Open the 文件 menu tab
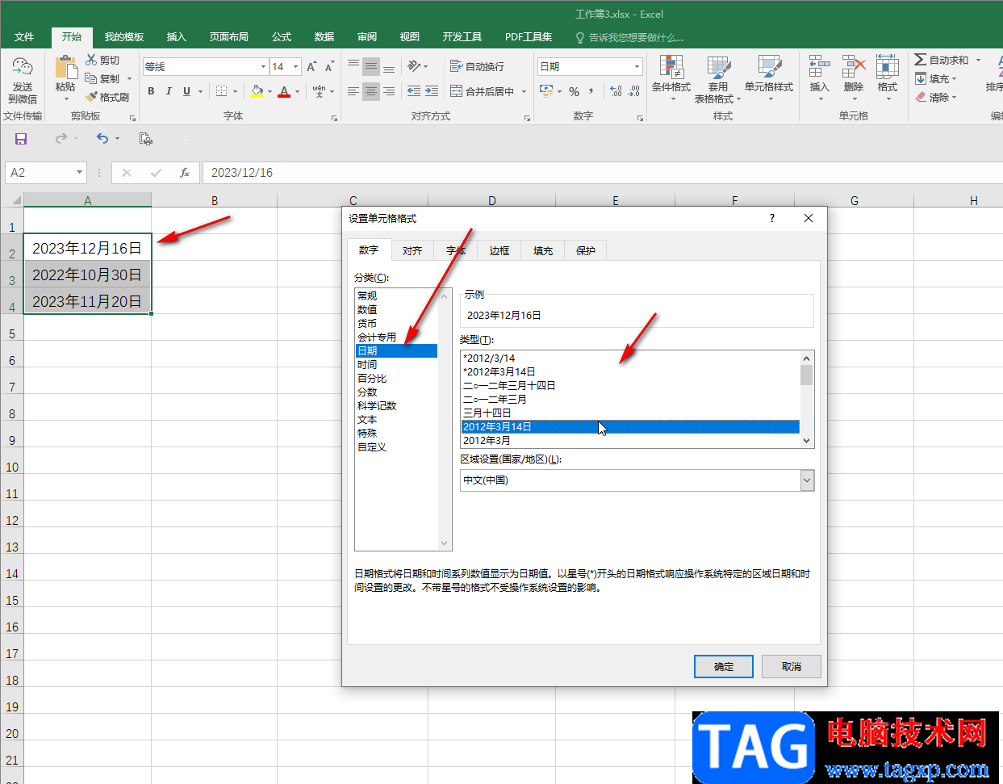The image size is (1003, 784). pyautogui.click(x=24, y=37)
